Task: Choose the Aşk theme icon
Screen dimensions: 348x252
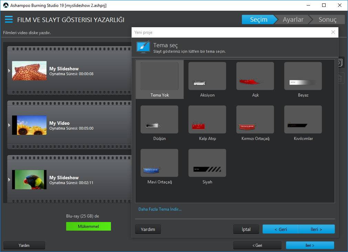Action: point(255,76)
